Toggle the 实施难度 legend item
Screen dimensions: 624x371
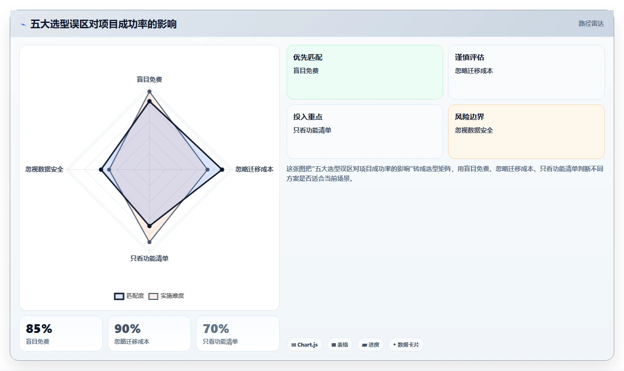pyautogui.click(x=166, y=296)
